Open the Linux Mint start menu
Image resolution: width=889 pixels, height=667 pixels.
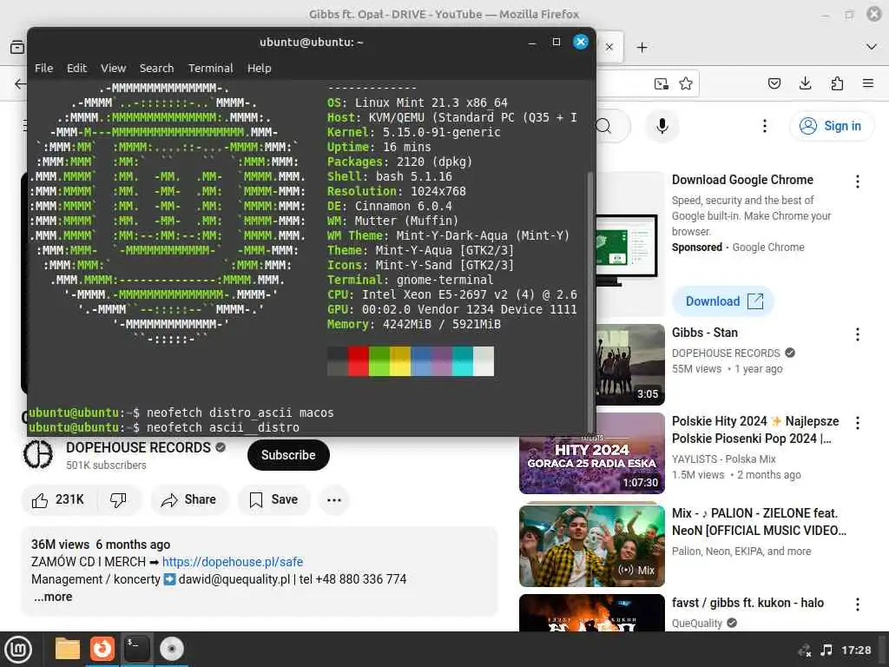click(x=18, y=650)
